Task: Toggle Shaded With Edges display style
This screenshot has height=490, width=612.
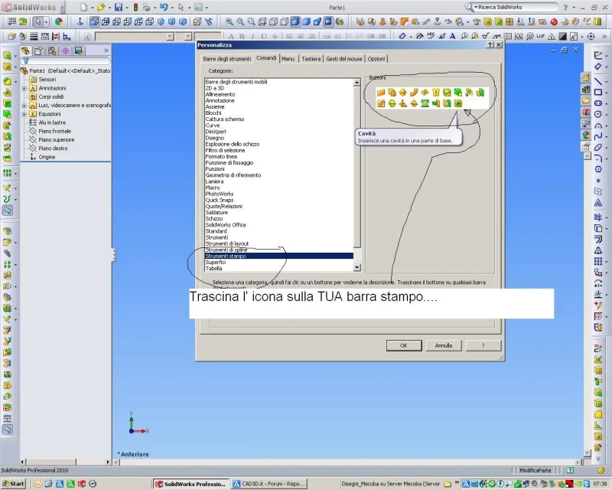Action: coord(295,22)
